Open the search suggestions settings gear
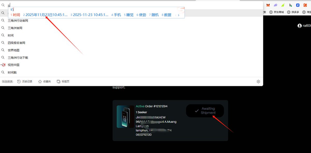 (x=258, y=82)
